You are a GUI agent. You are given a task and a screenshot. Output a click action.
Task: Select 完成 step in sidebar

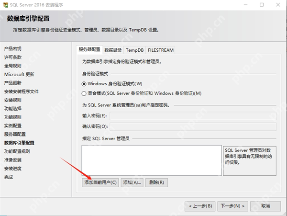pyautogui.click(x=9, y=177)
